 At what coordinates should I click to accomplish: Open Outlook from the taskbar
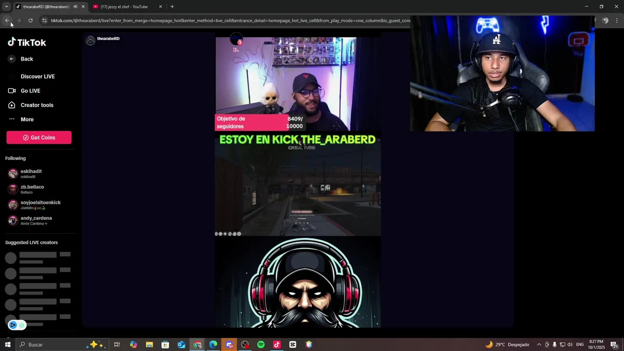coord(181,345)
